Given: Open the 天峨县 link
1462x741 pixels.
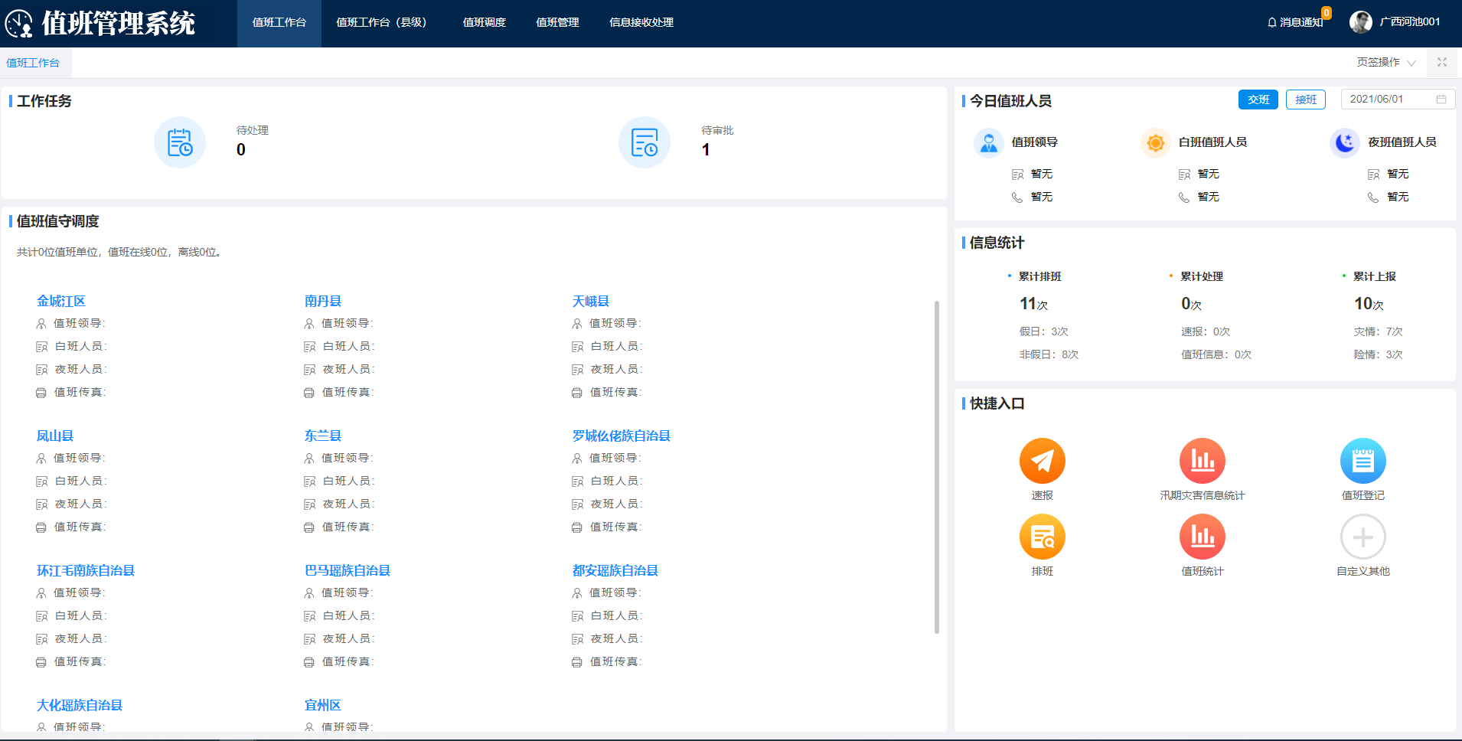Looking at the screenshot, I should pyautogui.click(x=591, y=301).
